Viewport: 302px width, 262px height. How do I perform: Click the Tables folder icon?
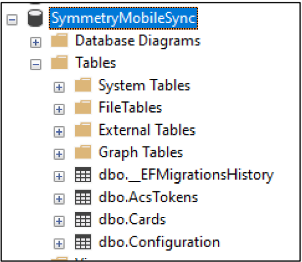click(59, 62)
